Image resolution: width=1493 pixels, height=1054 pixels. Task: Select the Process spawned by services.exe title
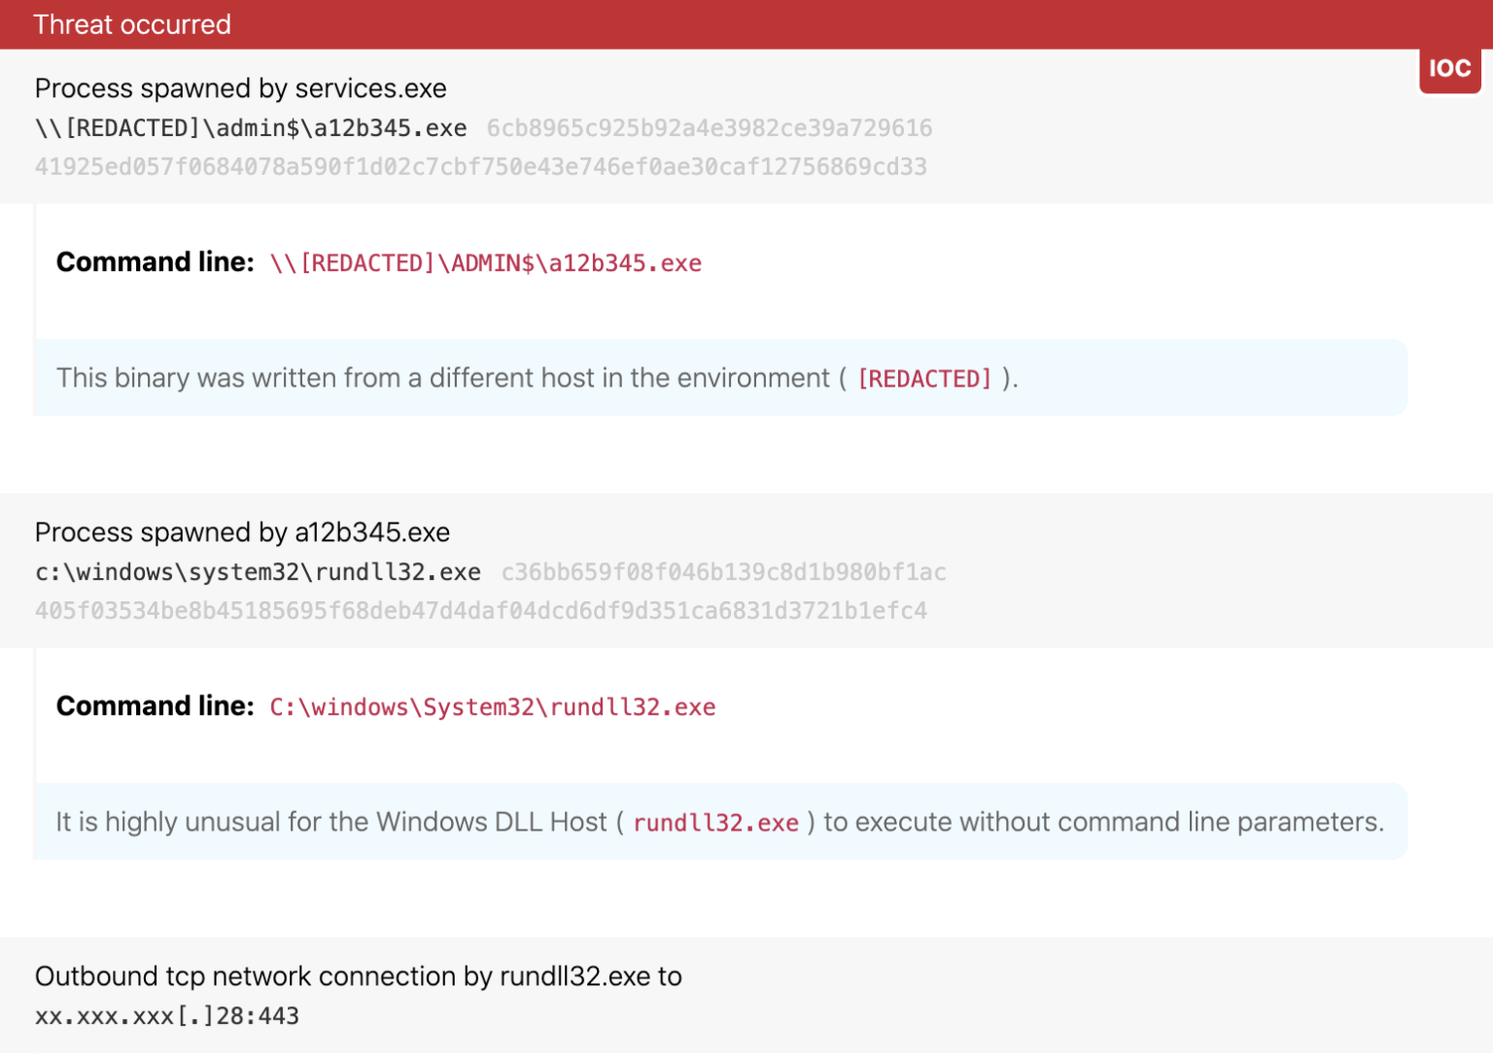(240, 88)
